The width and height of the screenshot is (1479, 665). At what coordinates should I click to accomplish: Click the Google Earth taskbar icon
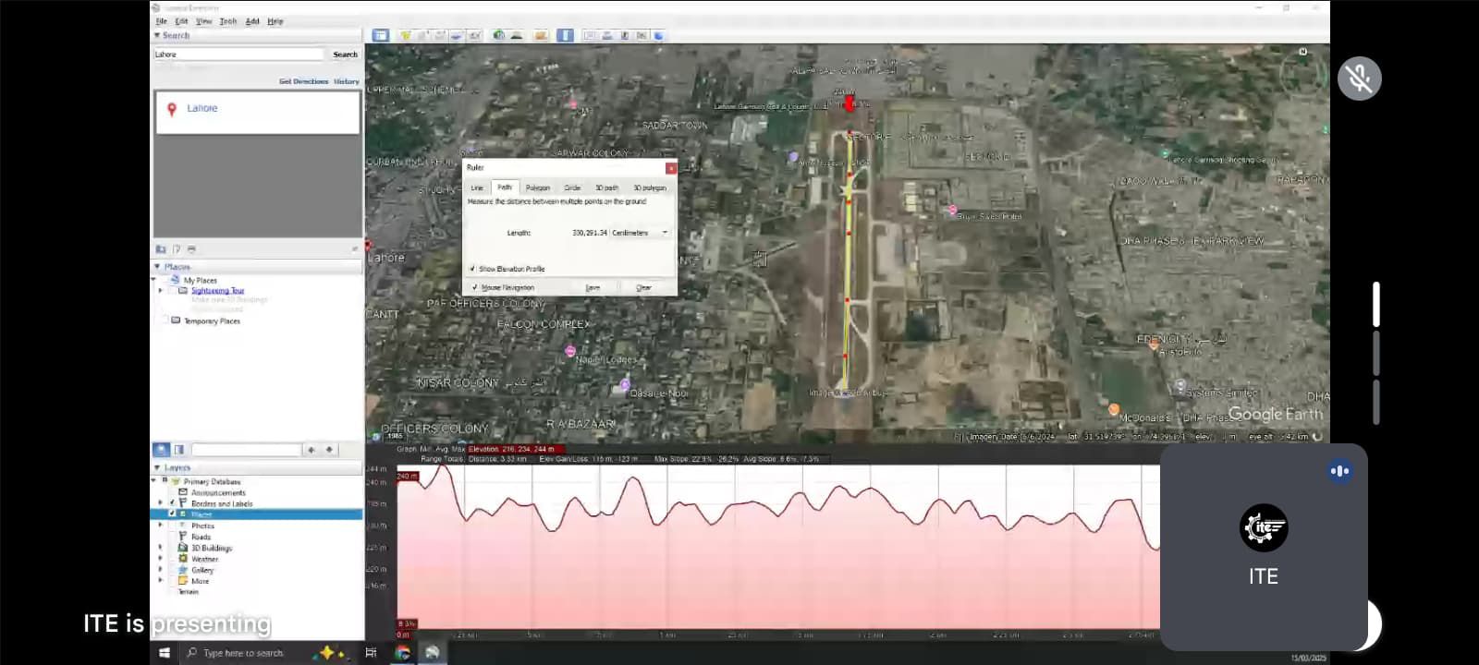(432, 653)
